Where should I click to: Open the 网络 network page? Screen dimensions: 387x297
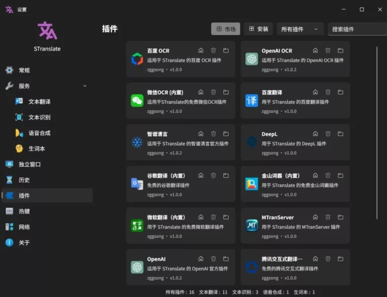coord(47,227)
